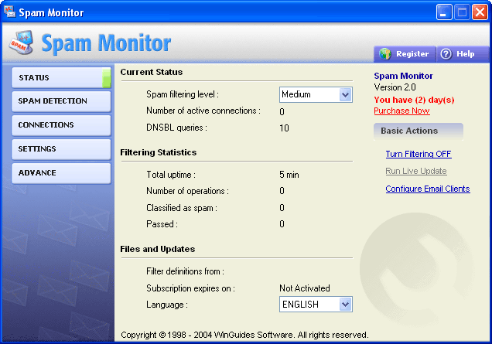Expand the Spam filtering level dropdown

345,94
